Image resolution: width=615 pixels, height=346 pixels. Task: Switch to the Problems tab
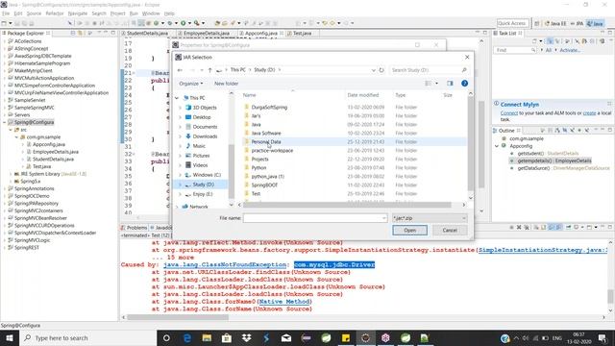coord(136,228)
